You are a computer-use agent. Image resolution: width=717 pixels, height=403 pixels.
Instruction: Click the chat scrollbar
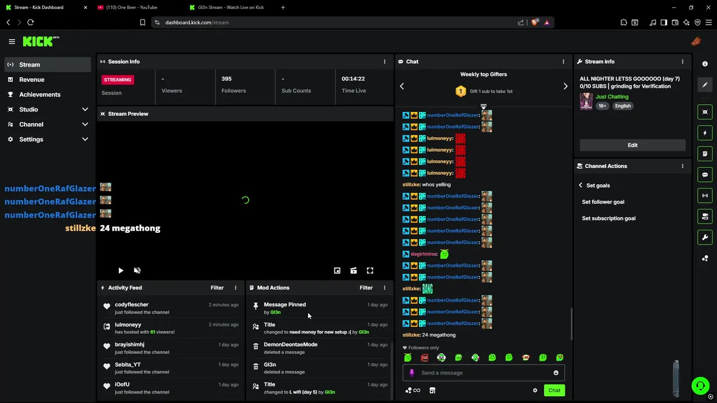coord(571,324)
